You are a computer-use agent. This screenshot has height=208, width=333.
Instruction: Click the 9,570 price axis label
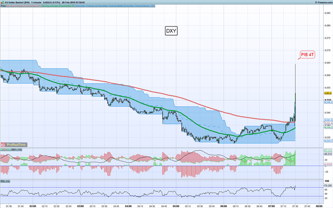click(x=327, y=50)
